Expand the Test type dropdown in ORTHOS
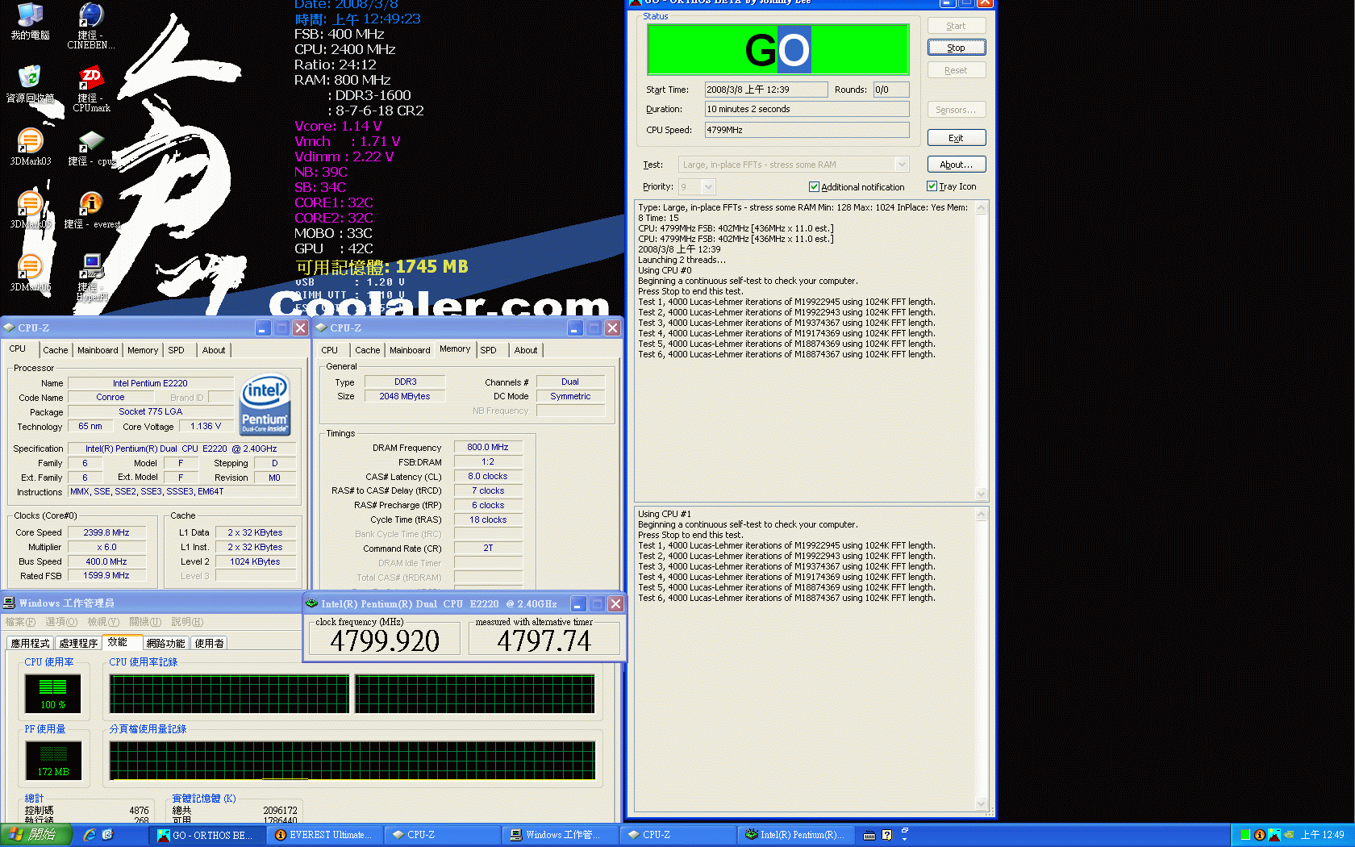The height and width of the screenshot is (847, 1355). pos(902,165)
